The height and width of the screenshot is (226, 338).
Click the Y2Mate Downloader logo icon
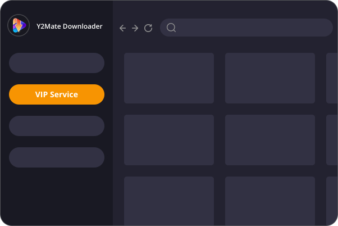(19, 26)
